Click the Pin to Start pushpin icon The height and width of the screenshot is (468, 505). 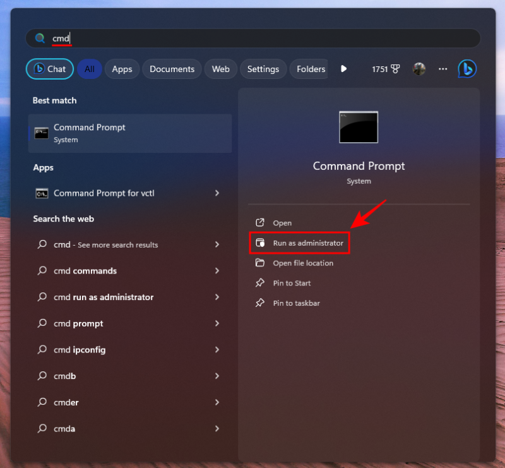[261, 283]
